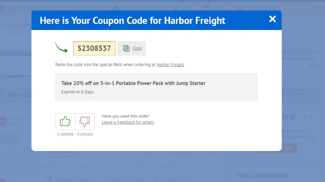The width and height of the screenshot is (325, 182).
Task: Click the 0 people negative votes count
Action: (85, 134)
